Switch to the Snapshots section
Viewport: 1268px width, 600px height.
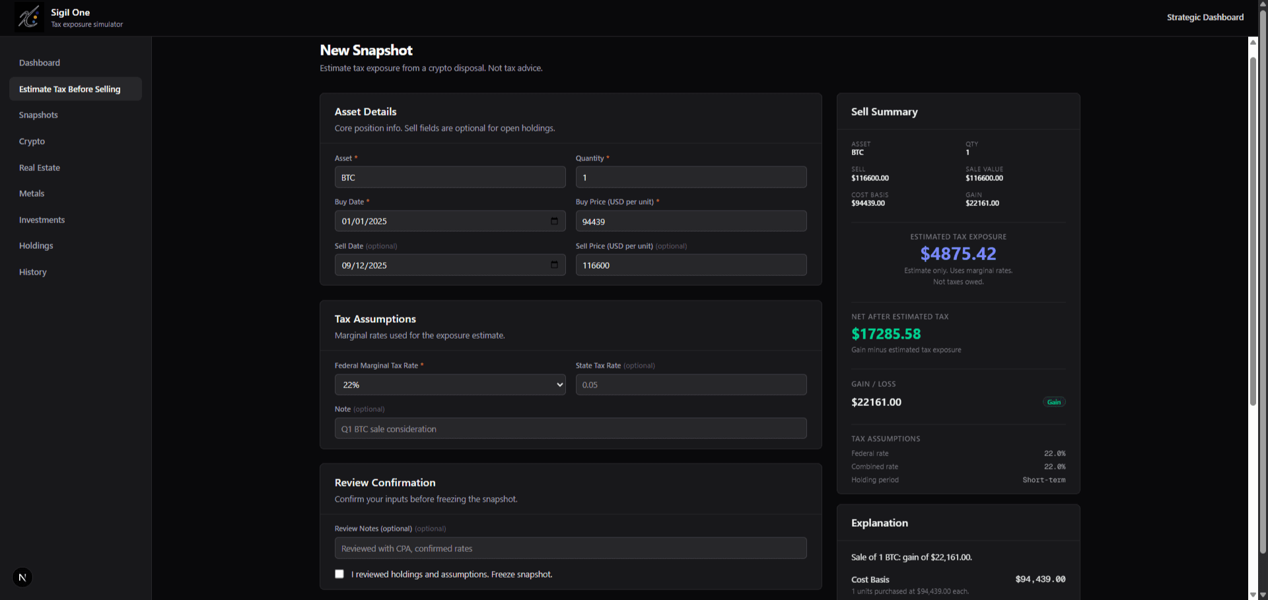tap(38, 115)
